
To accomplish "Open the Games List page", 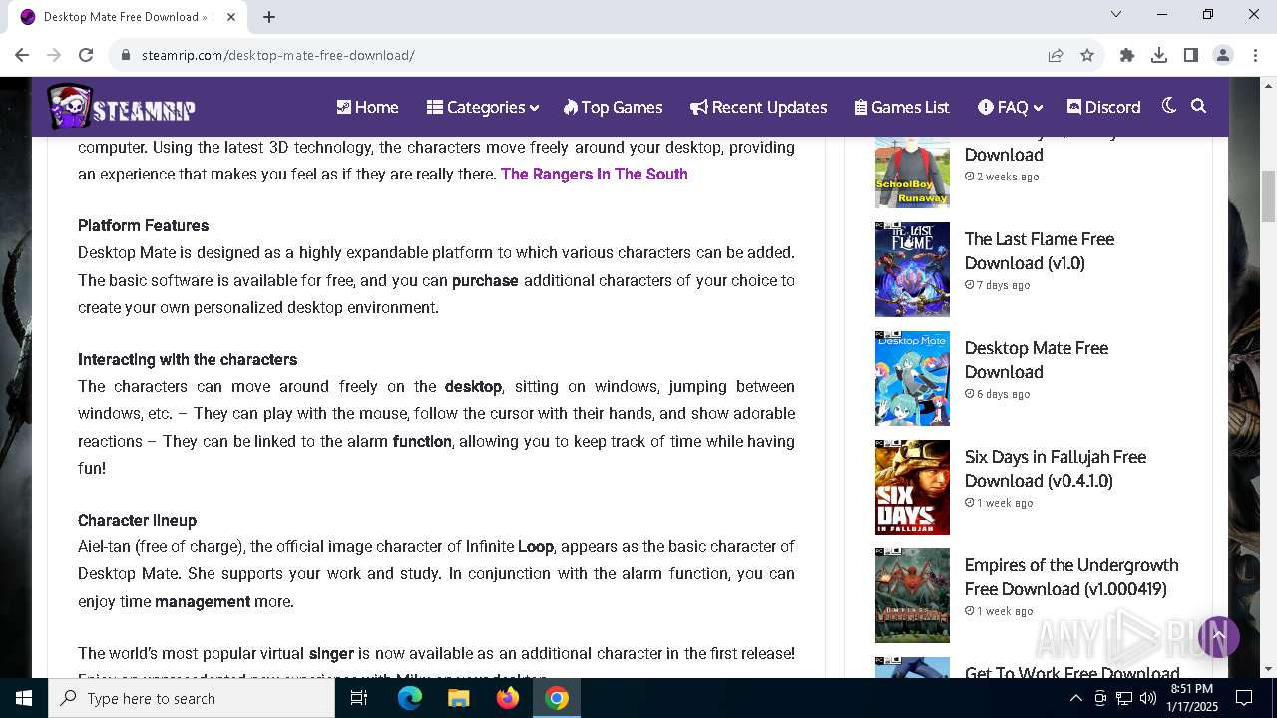I will click(x=902, y=107).
